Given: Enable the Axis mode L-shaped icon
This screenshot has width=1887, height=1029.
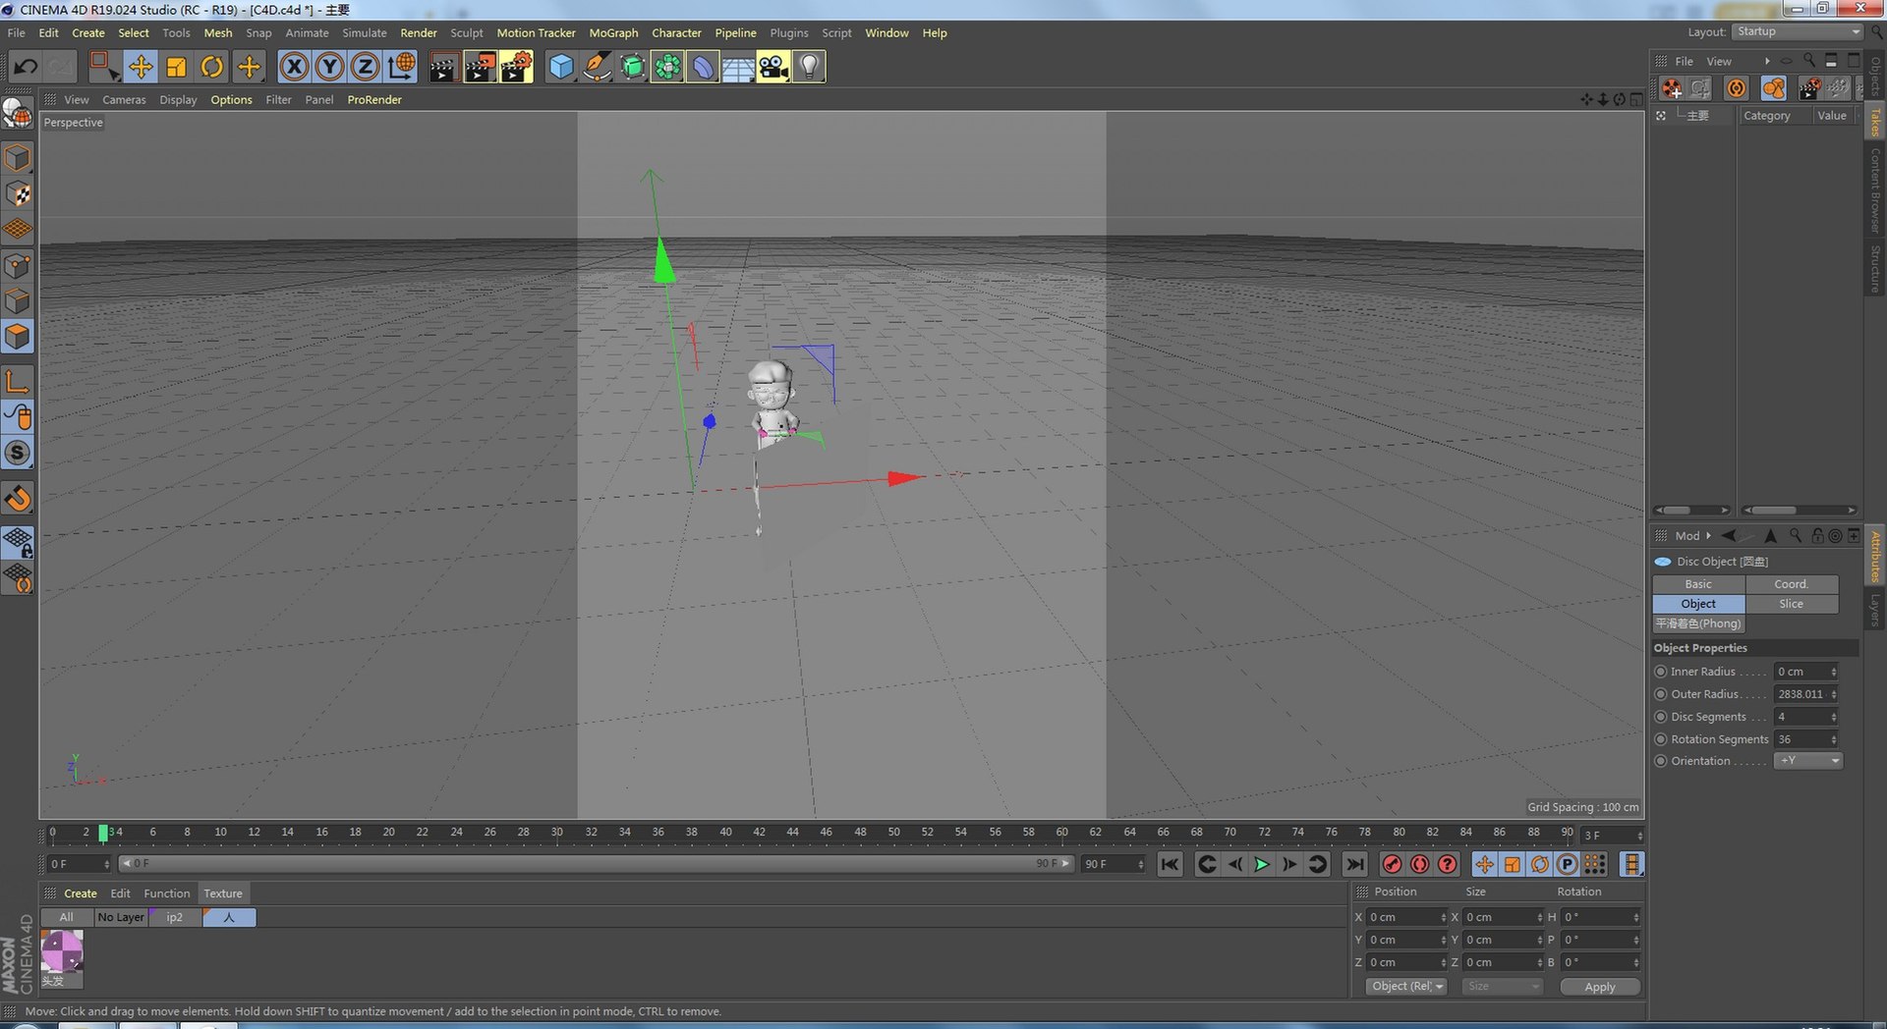Looking at the screenshot, I should pos(18,381).
